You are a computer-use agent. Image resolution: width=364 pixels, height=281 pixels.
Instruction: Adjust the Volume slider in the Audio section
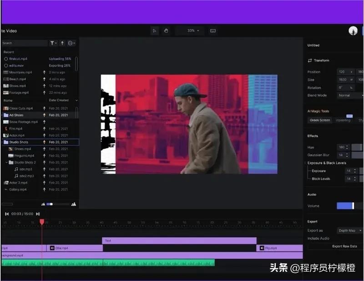click(344, 206)
